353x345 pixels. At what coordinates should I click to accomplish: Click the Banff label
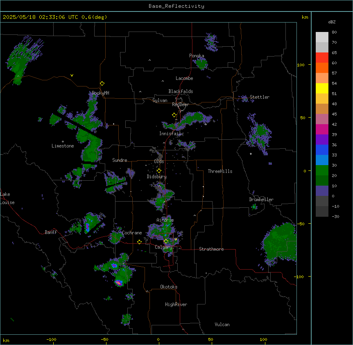click(51, 232)
